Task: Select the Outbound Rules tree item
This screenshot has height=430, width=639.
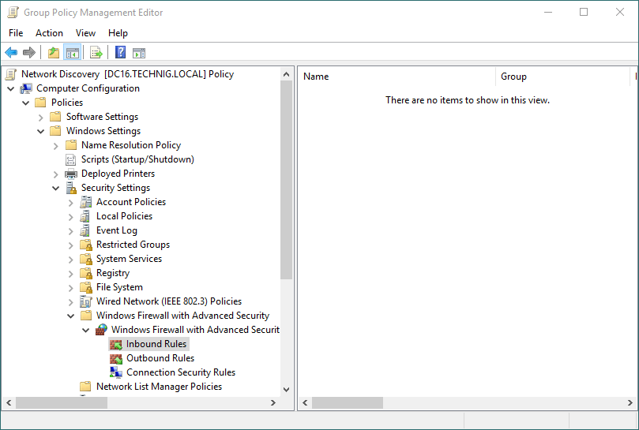Action: 160,358
